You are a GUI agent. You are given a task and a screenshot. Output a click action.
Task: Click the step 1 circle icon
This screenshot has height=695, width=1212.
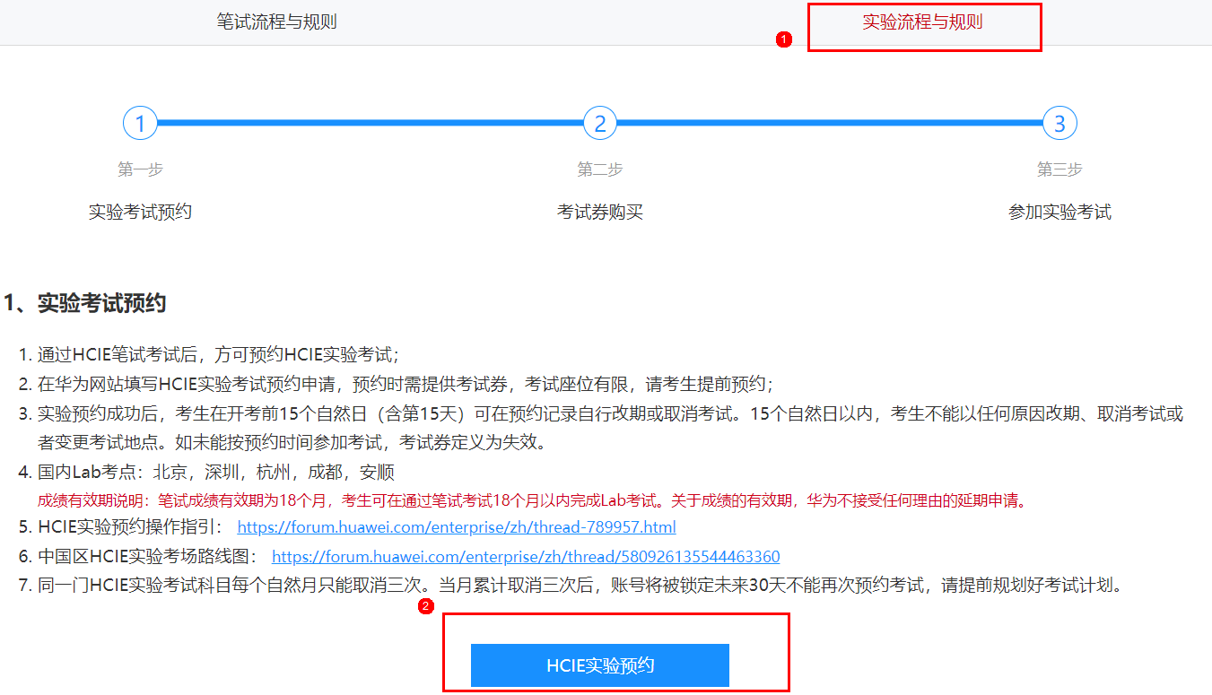(140, 123)
